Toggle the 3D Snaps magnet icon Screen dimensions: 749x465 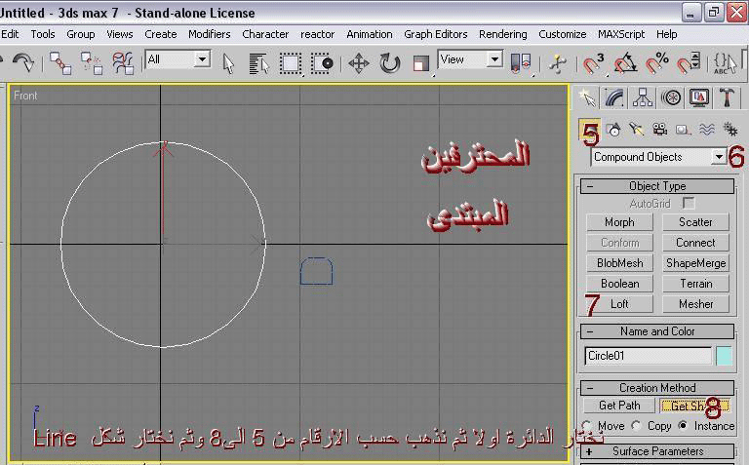pos(594,63)
